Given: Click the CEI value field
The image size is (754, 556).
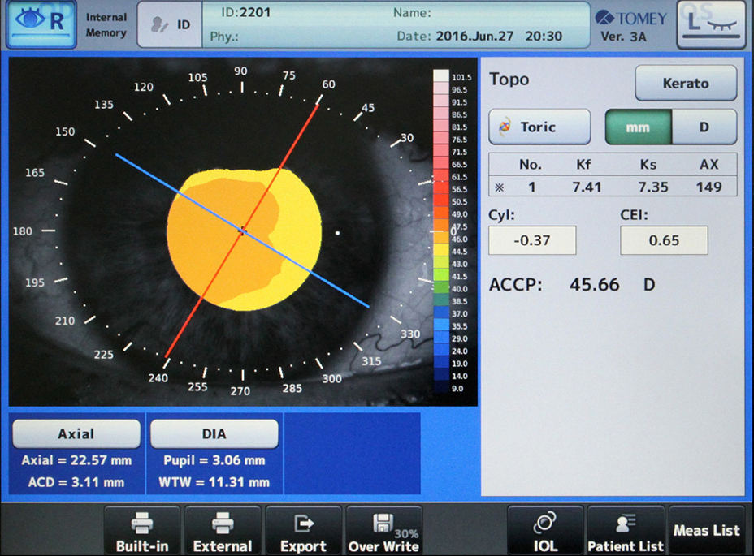Looking at the screenshot, I should pyautogui.click(x=664, y=240).
